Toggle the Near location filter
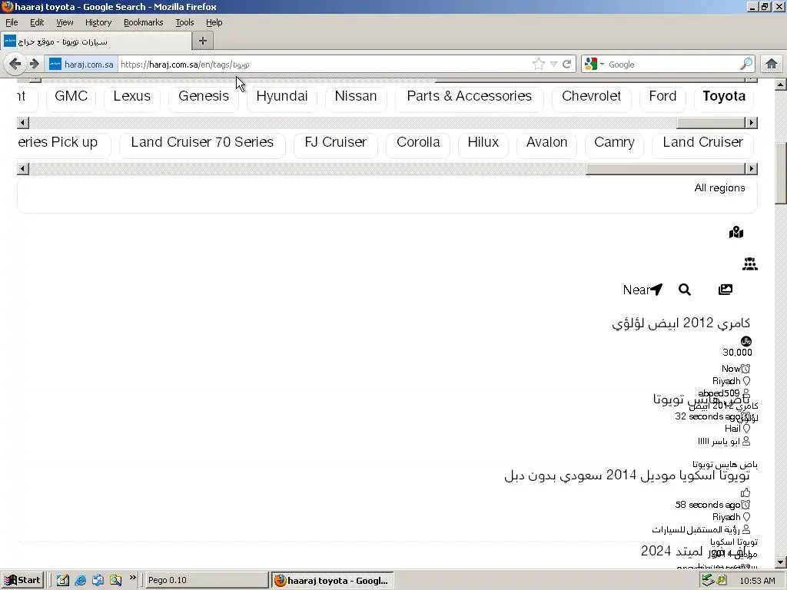787x590 pixels. click(x=643, y=290)
